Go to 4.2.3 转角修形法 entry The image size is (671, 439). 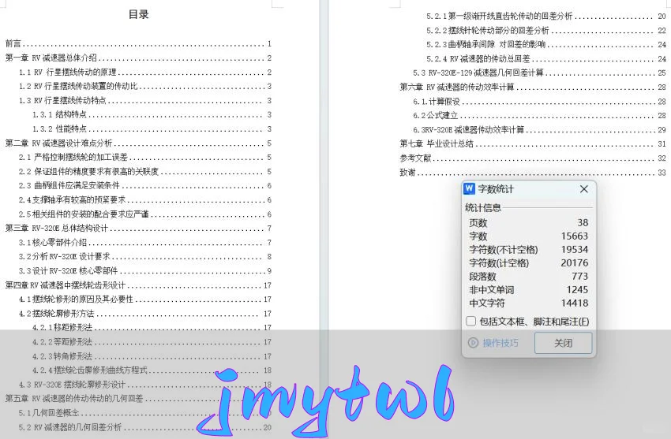(152, 356)
